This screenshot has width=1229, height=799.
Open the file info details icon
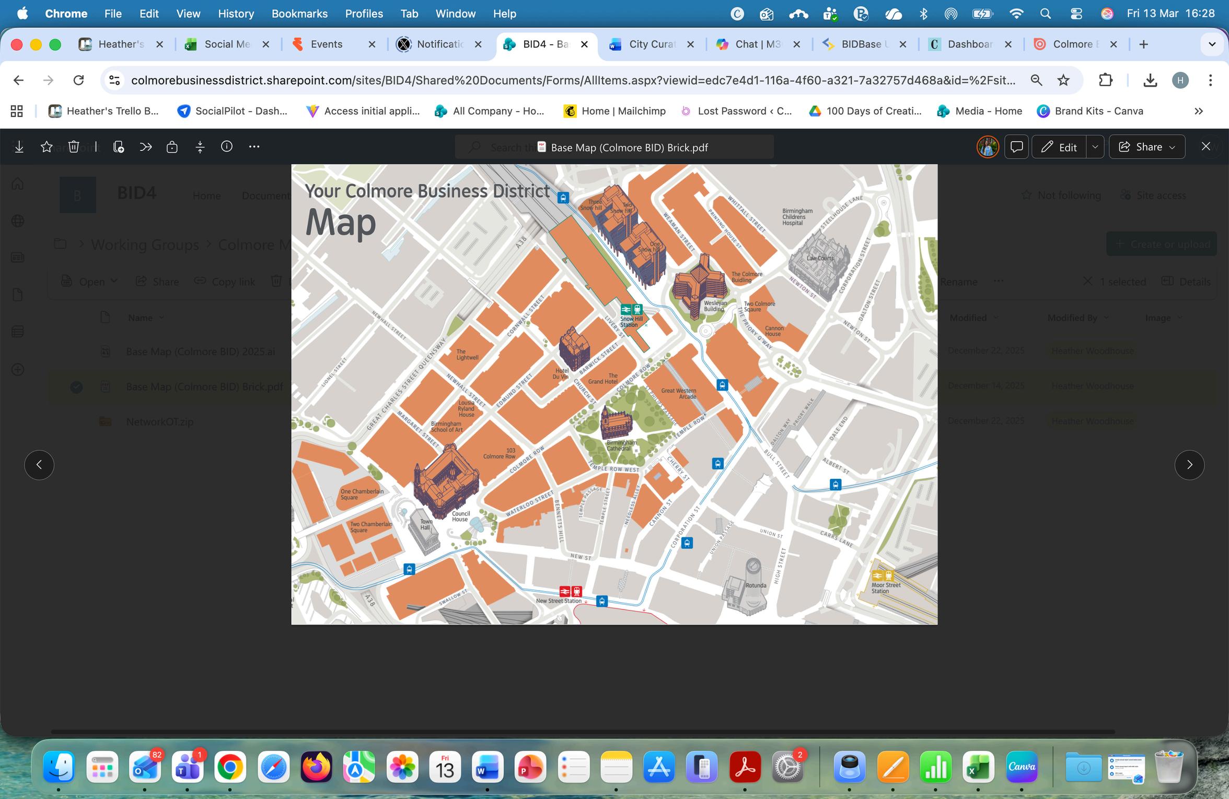[x=226, y=147]
